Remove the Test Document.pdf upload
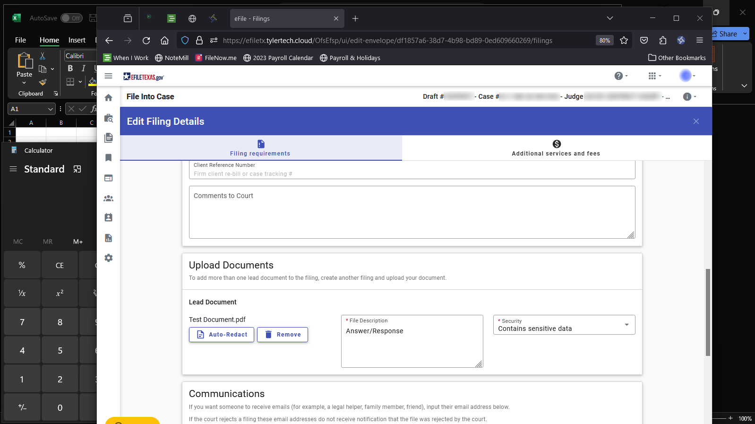Viewport: 755px width, 424px height. pyautogui.click(x=283, y=335)
